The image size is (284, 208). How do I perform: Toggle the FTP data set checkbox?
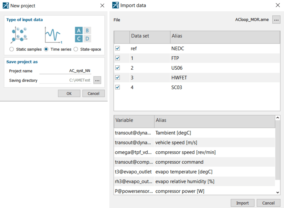click(118, 58)
